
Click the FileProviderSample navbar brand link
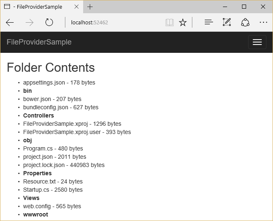(39, 42)
